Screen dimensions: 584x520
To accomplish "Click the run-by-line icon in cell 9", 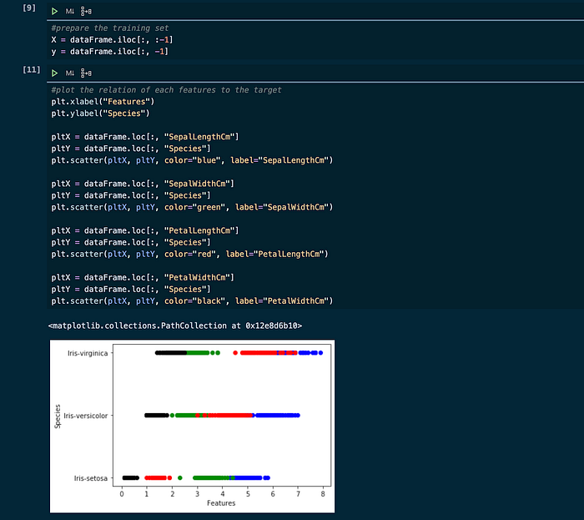I will (x=86, y=12).
